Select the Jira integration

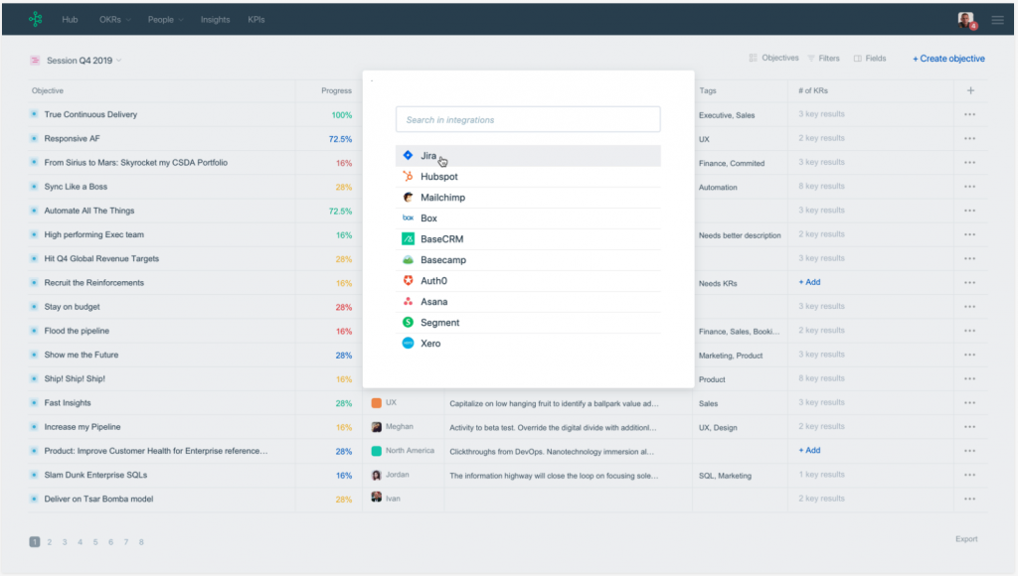pyautogui.click(x=528, y=156)
